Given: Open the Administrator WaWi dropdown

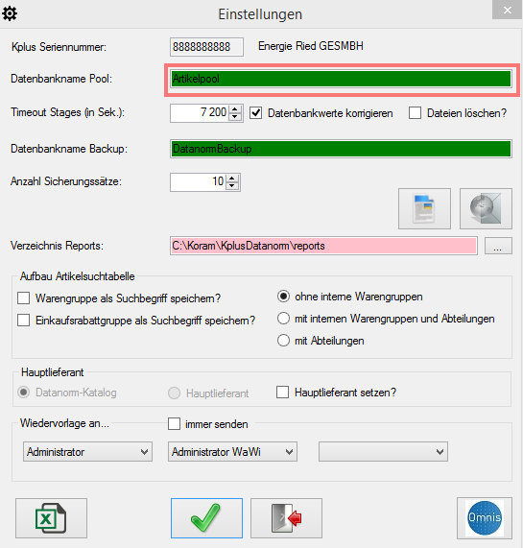Looking at the screenshot, I should [x=232, y=452].
